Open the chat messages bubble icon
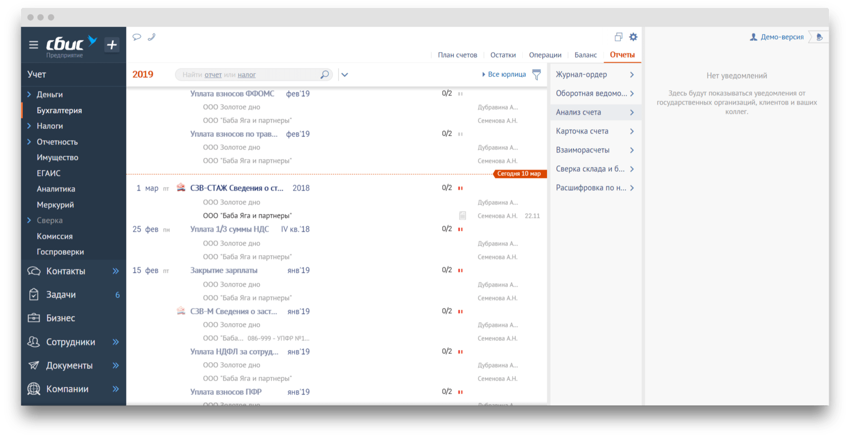This screenshot has width=850, height=442. click(x=137, y=37)
